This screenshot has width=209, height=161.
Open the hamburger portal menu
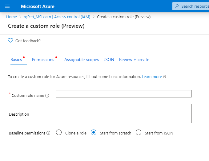pyautogui.click(x=7, y=6)
